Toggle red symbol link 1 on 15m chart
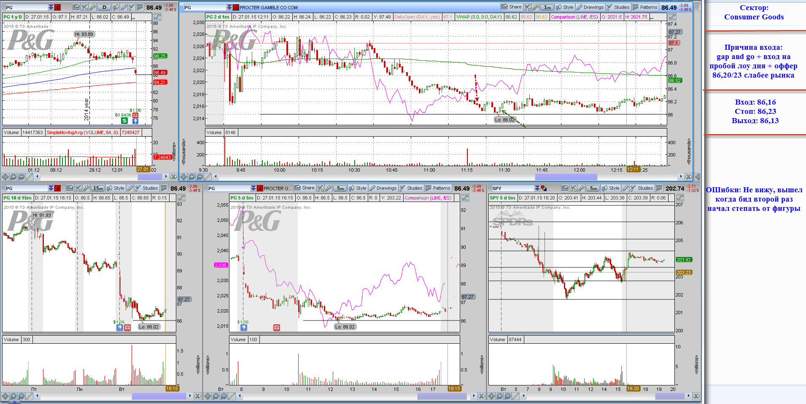 (57, 188)
